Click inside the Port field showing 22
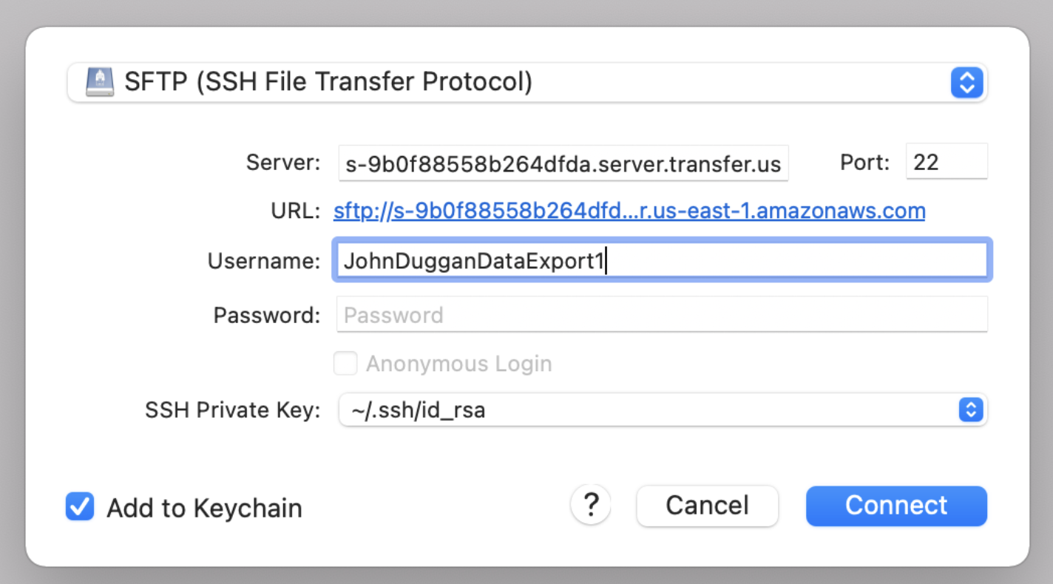Screen dimensions: 1053x584 (x=946, y=162)
